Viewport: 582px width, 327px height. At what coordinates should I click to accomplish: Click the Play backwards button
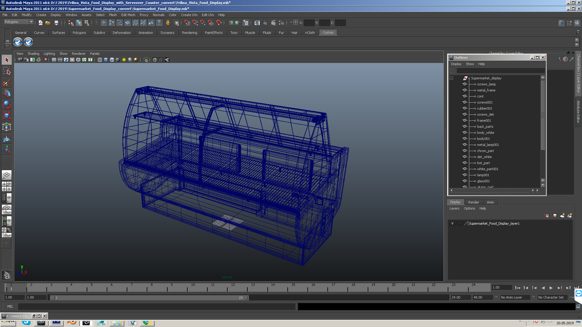[x=543, y=288]
